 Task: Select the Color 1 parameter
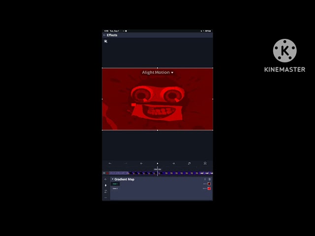click(115, 184)
